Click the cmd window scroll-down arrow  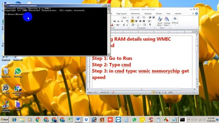coord(108,54)
